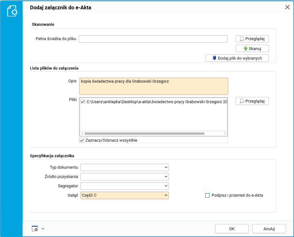294x237 pixels.
Task: Open window settings icon at bottom left
Action: (x=35, y=229)
